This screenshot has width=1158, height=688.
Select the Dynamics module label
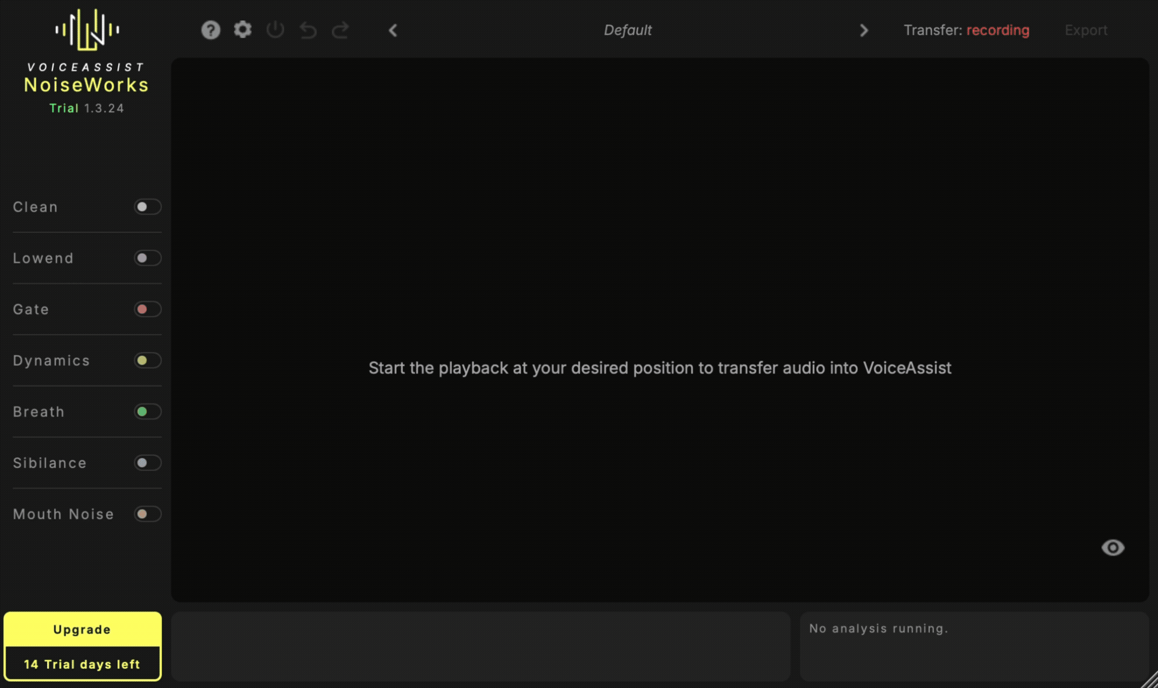point(51,361)
